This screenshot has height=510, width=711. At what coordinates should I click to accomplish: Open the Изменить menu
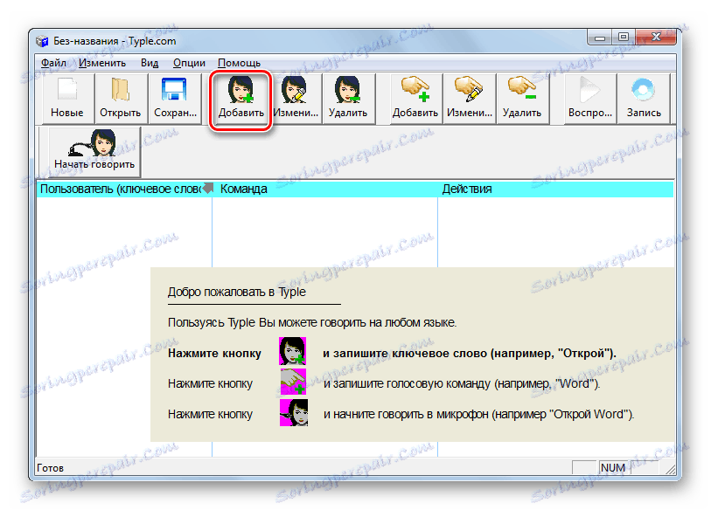(x=102, y=63)
